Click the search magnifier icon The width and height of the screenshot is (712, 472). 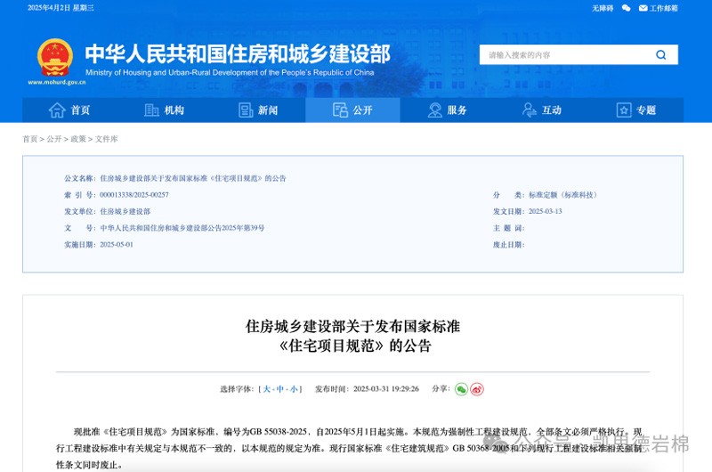click(x=660, y=54)
